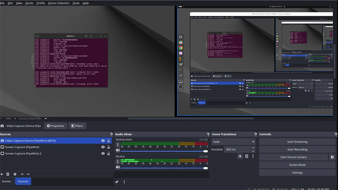Remove the selected source with the trash icon
Screen dimensions: 338x190
[x=8, y=174]
